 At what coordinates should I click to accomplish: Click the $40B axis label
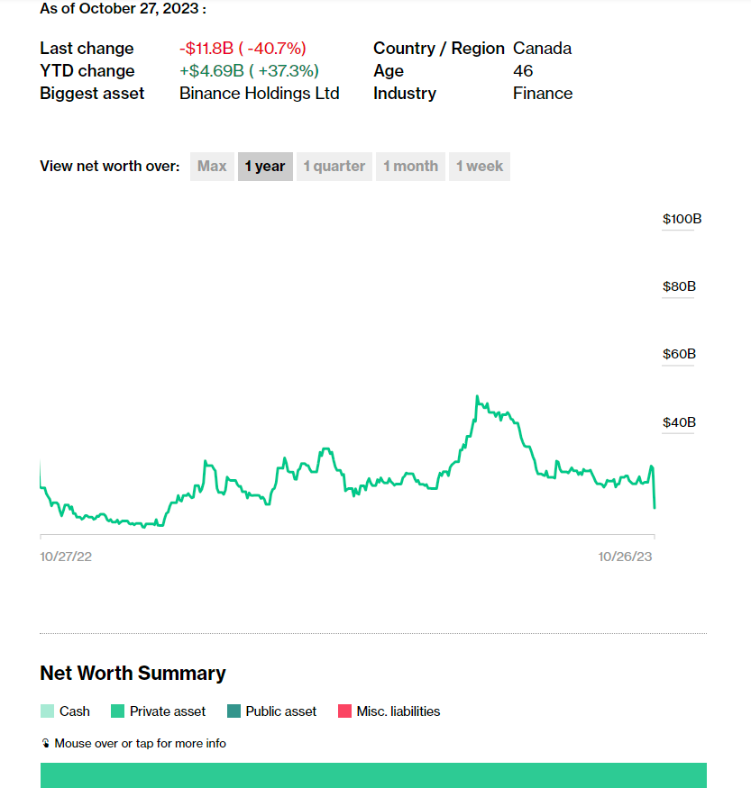(x=679, y=422)
